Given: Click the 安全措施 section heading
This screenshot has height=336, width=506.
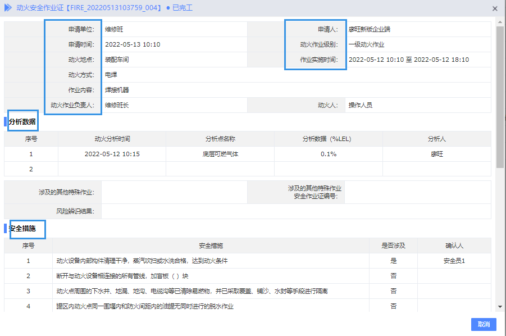Looking at the screenshot, I should 22,229.
